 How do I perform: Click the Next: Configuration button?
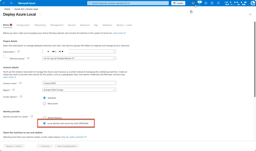(66, 146)
